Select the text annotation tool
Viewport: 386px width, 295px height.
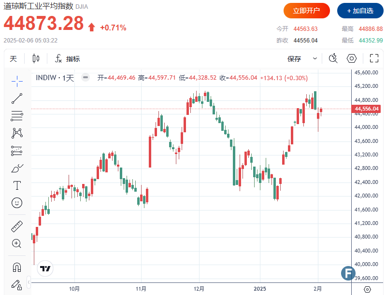tap(17, 185)
